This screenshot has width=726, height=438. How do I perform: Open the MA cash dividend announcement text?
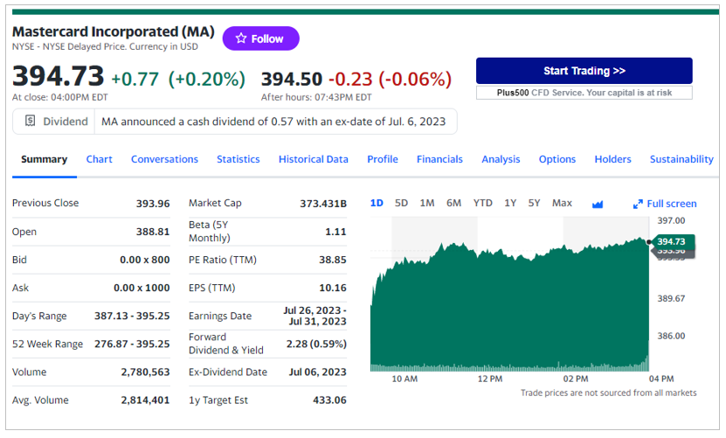pyautogui.click(x=273, y=122)
